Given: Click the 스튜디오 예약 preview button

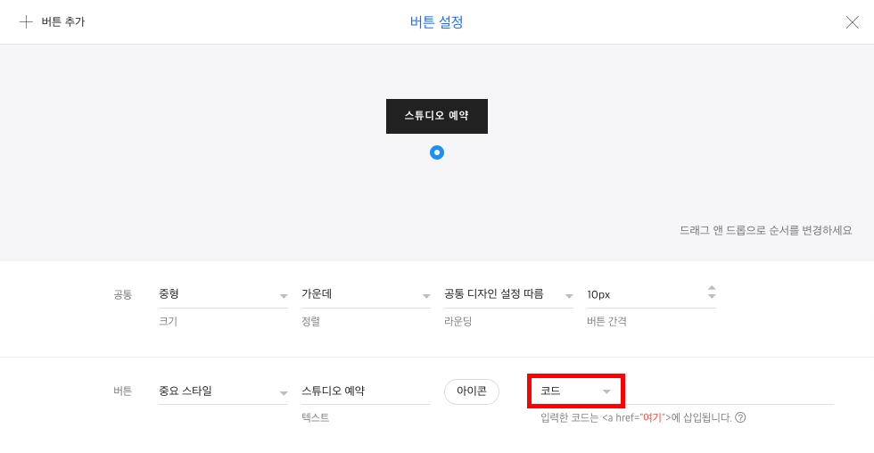Looking at the screenshot, I should coord(436,116).
